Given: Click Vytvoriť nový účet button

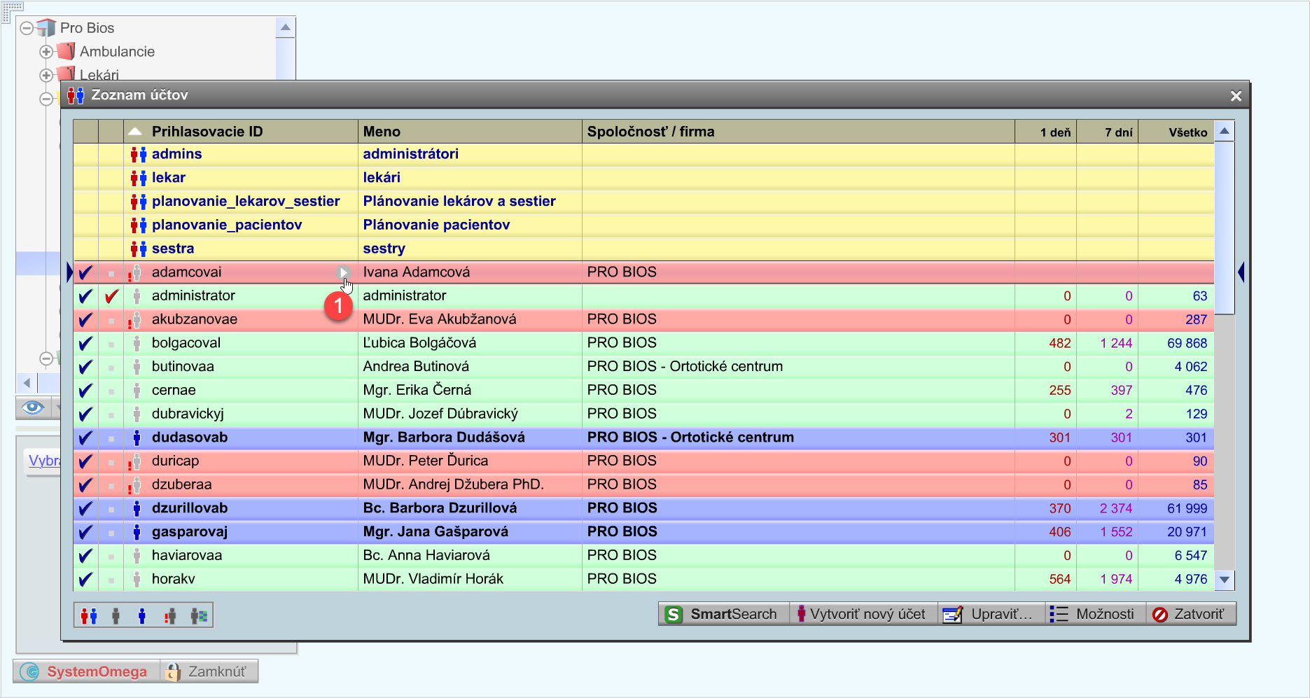Looking at the screenshot, I should (863, 613).
